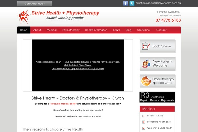Open the Facebook page icon

coord(126,3)
